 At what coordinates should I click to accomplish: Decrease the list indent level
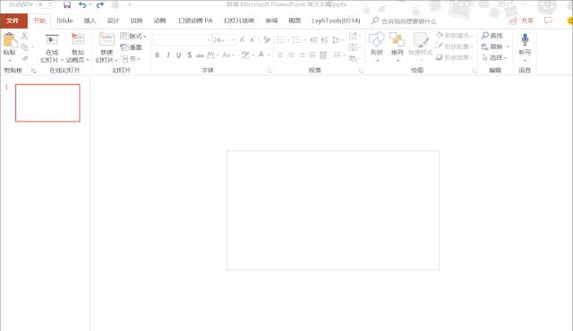click(313, 39)
